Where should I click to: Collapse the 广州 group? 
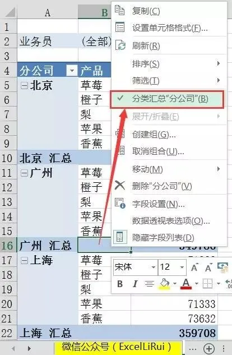pyautogui.click(x=24, y=173)
